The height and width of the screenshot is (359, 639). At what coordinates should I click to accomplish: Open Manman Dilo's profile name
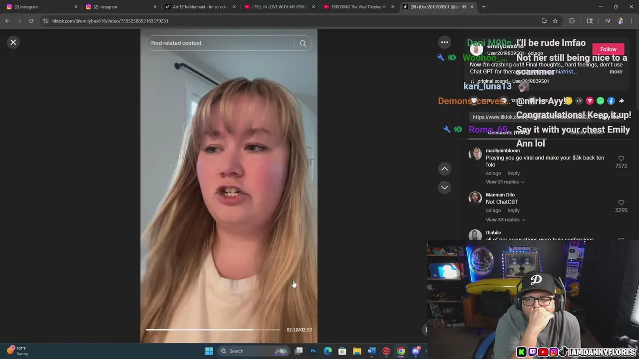[500, 195]
